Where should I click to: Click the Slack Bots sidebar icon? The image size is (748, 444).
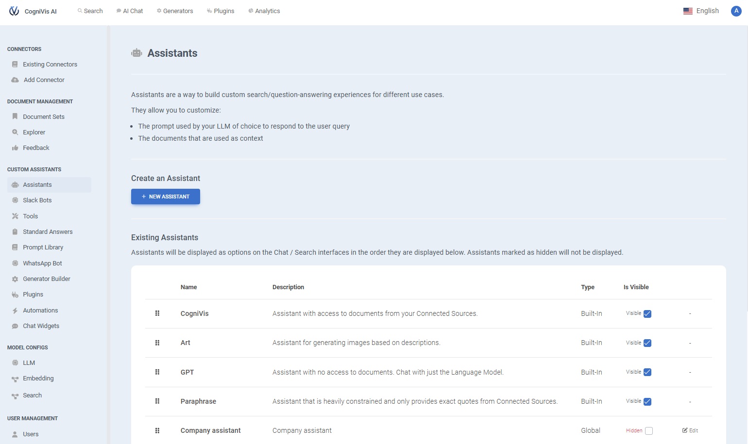[15, 200]
